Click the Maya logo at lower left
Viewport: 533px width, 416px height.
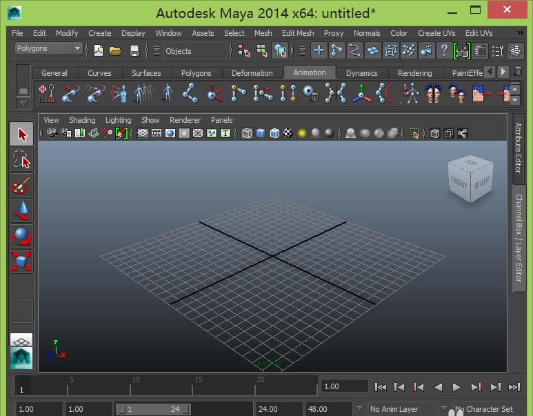coord(21,358)
